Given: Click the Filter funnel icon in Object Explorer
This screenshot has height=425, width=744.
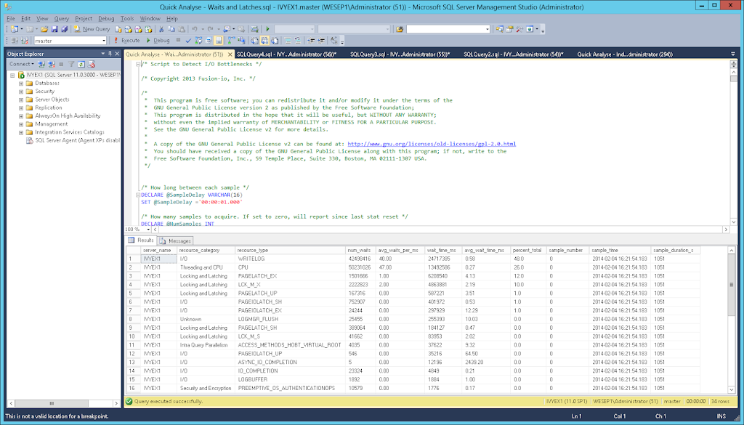Looking at the screenshot, I should [x=72, y=64].
